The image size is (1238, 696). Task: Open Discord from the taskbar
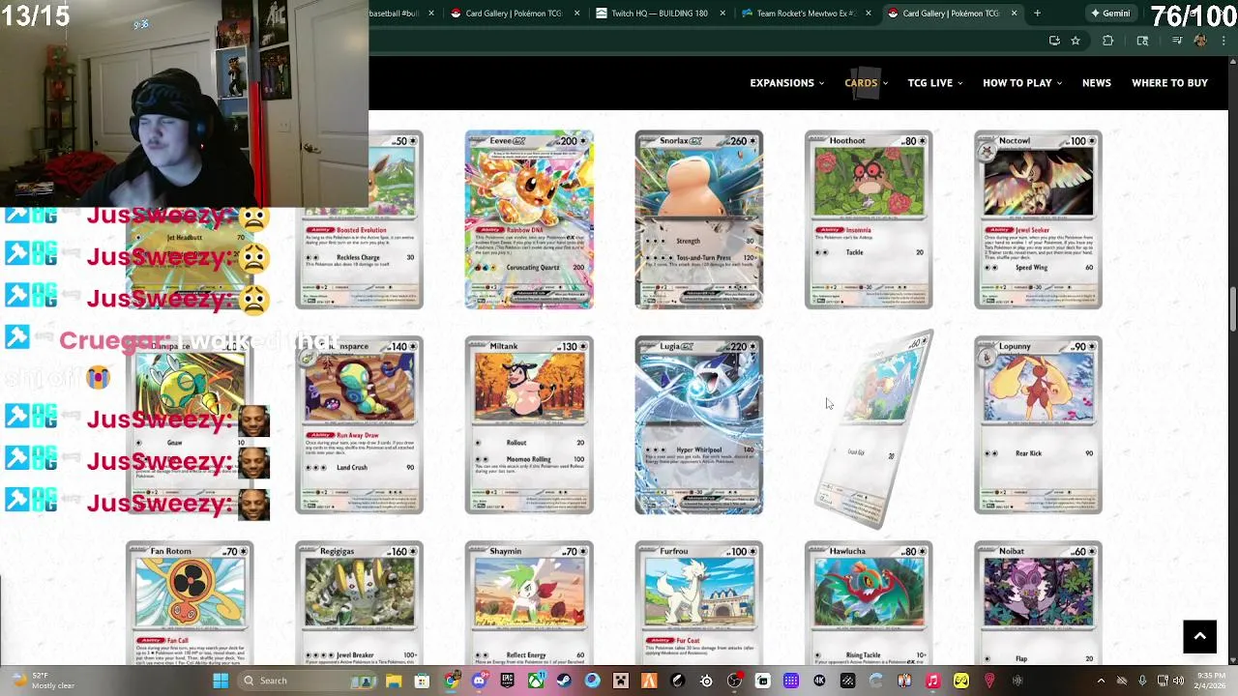point(479,681)
